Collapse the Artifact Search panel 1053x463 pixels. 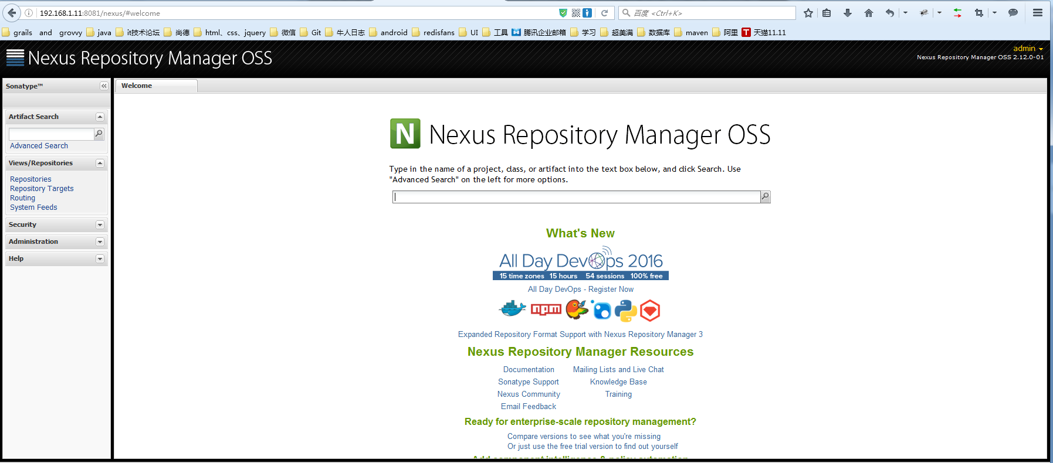coord(100,117)
